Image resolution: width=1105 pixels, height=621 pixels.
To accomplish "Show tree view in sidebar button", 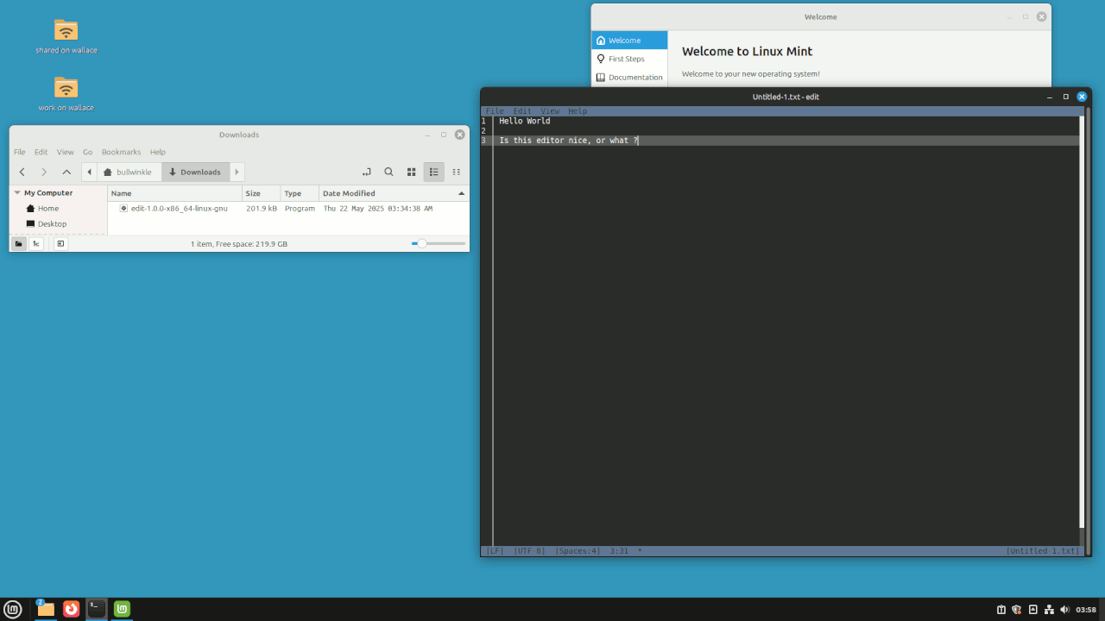I will 36,244.
